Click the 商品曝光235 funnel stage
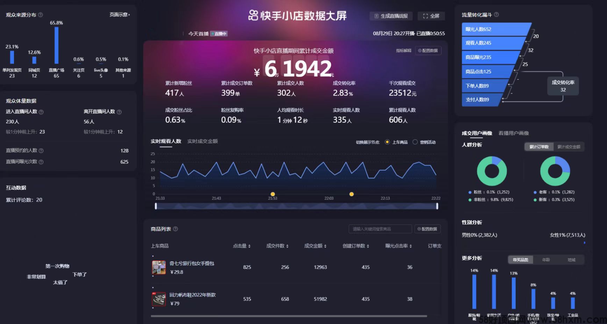The width and height of the screenshot is (607, 324). pos(491,57)
